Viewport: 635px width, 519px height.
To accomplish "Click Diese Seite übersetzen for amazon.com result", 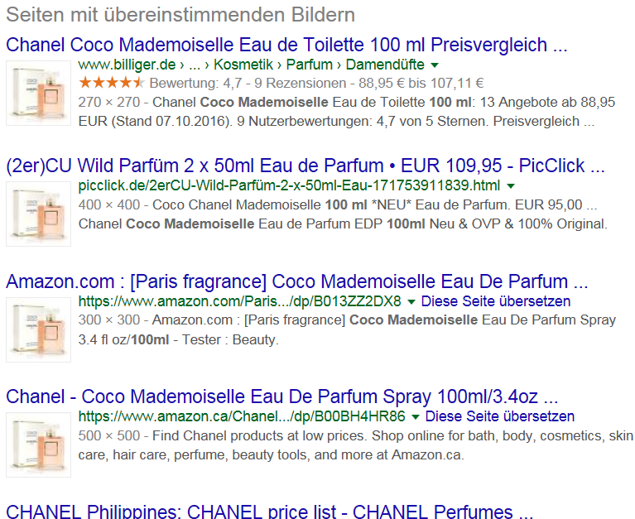I will click(496, 301).
